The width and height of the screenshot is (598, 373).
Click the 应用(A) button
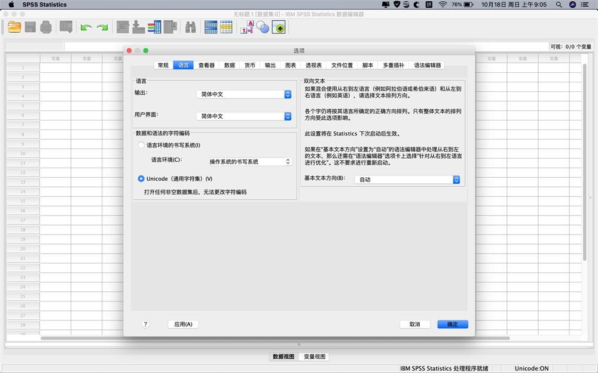183,324
